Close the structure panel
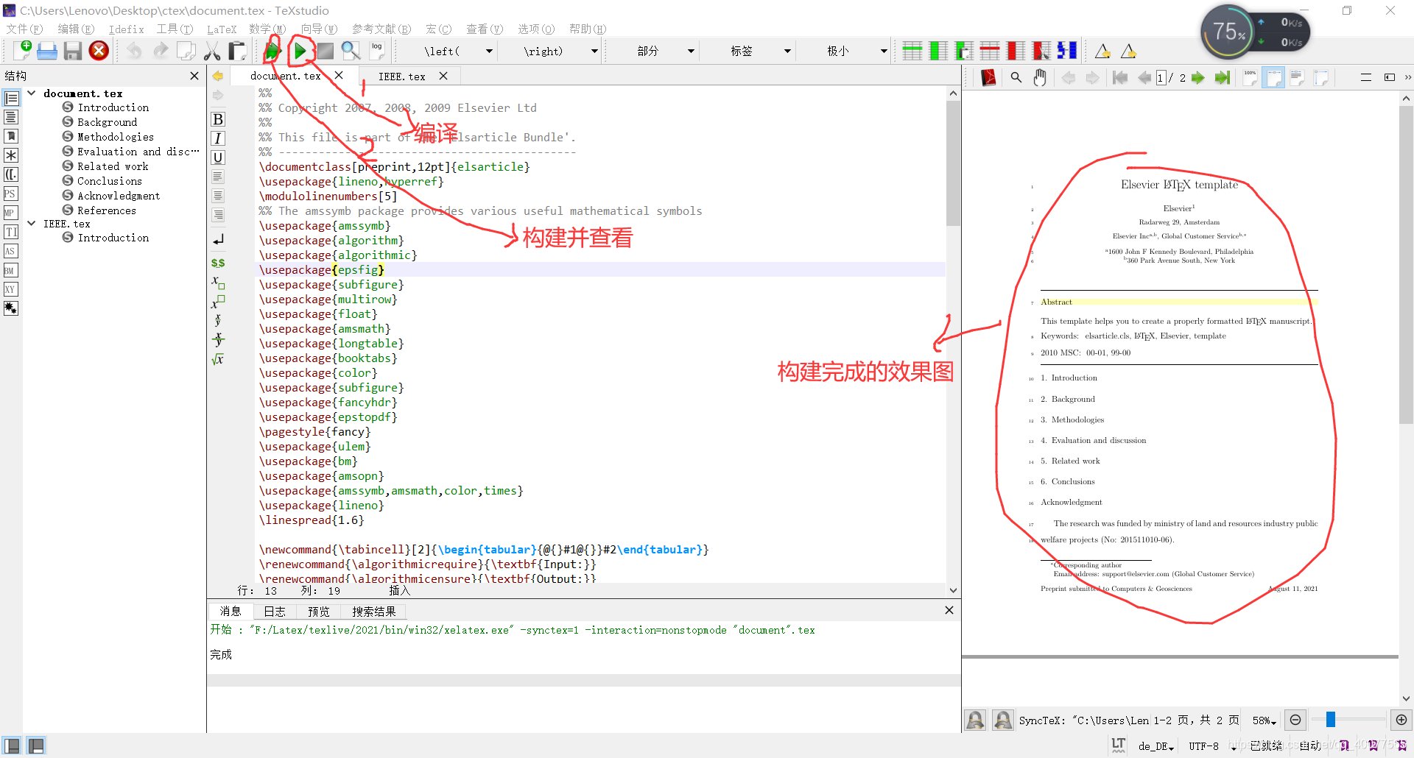This screenshot has width=1414, height=758. tap(194, 76)
